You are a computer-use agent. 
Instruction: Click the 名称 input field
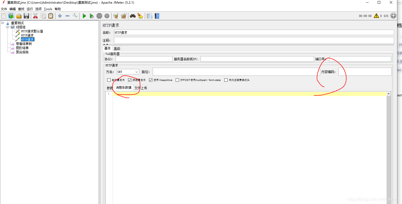254,33
